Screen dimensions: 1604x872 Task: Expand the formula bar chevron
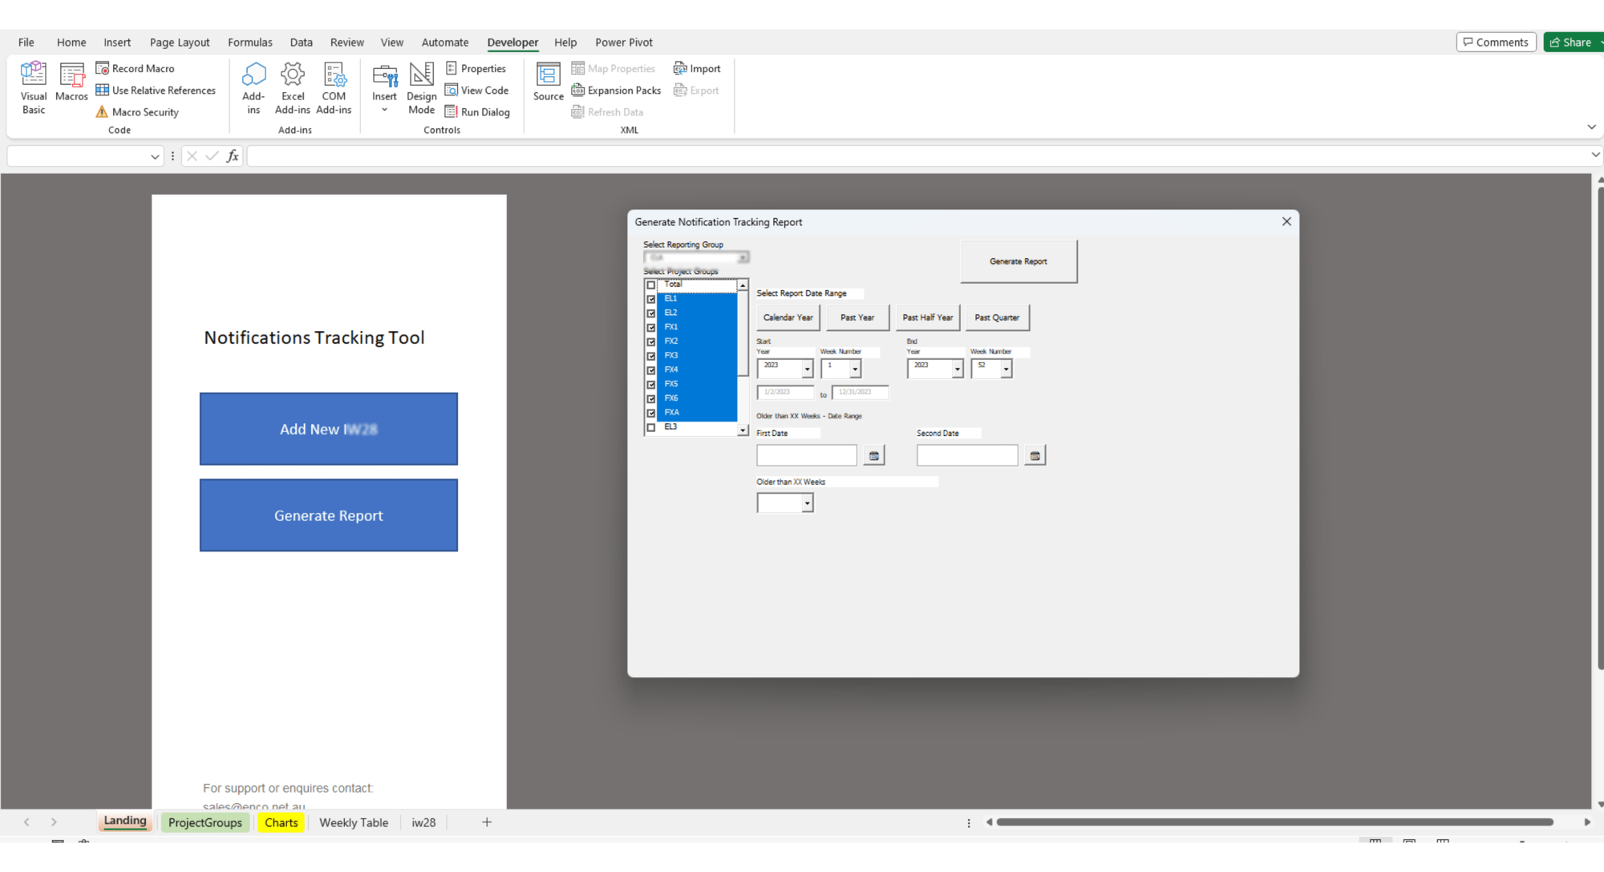[1594, 155]
